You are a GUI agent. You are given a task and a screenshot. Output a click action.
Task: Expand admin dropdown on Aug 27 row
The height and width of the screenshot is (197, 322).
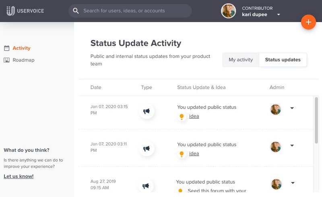click(x=293, y=183)
